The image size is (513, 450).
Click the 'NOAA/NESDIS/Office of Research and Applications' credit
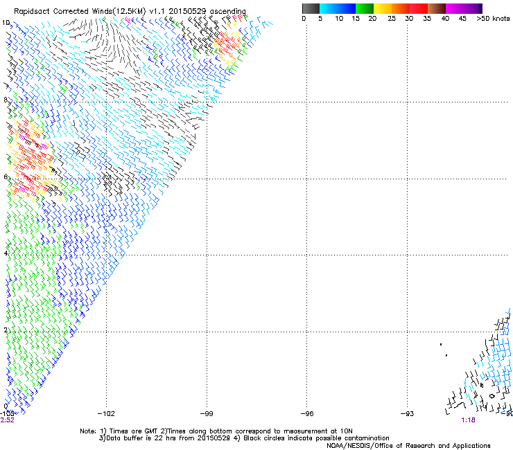408,446
